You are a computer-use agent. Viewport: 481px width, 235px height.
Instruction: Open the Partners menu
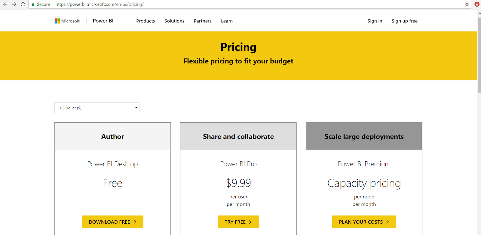pyautogui.click(x=203, y=21)
